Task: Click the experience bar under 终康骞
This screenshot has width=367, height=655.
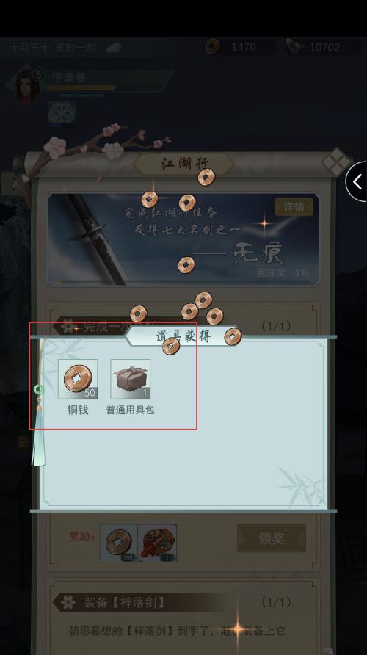Action: pos(81,87)
